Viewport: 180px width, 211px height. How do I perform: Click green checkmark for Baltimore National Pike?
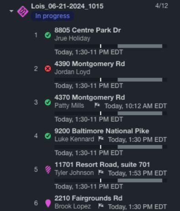pos(48,136)
